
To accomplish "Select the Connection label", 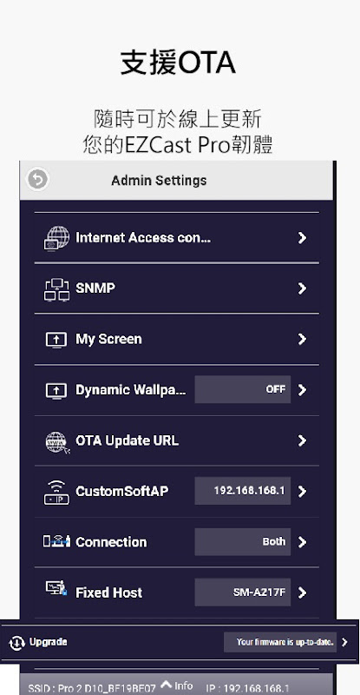I will [111, 542].
